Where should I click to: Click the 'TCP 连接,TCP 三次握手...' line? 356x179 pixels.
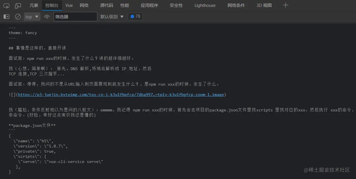point(36,74)
